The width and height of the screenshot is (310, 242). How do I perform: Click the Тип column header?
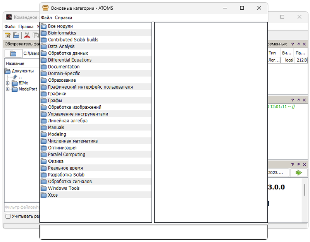coord(274,53)
